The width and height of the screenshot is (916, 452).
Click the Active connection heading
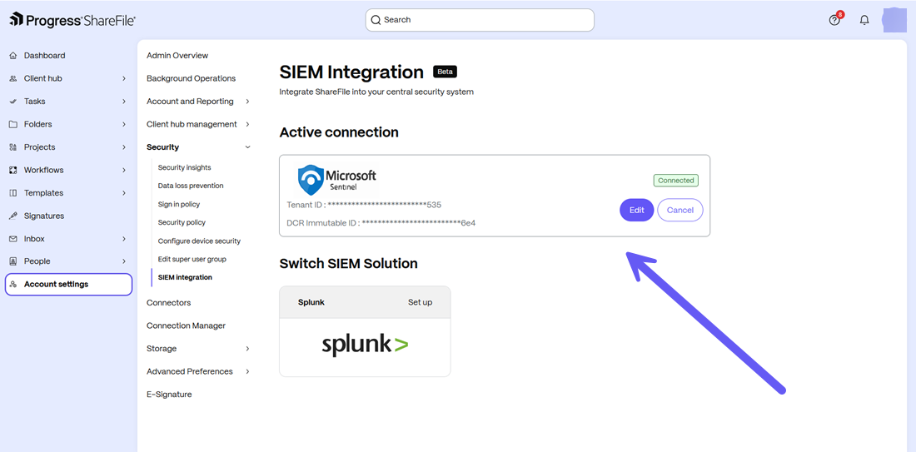(339, 132)
